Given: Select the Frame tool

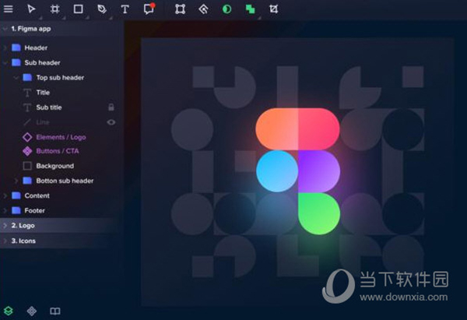Looking at the screenshot, I should pyautogui.click(x=54, y=9).
